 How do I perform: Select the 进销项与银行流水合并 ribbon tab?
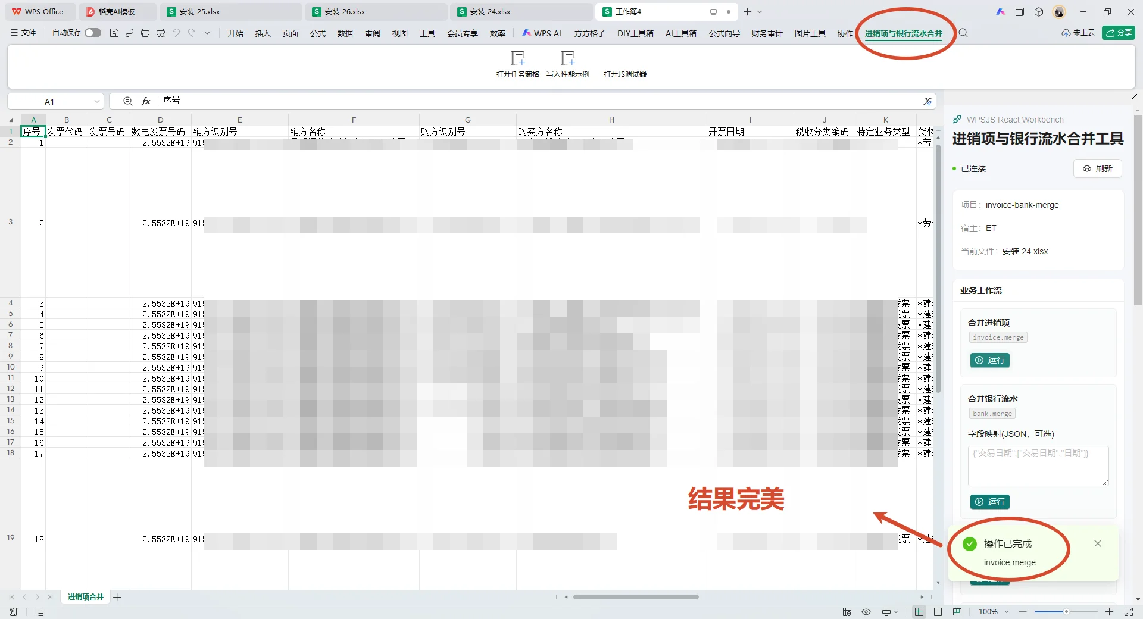[x=903, y=33]
